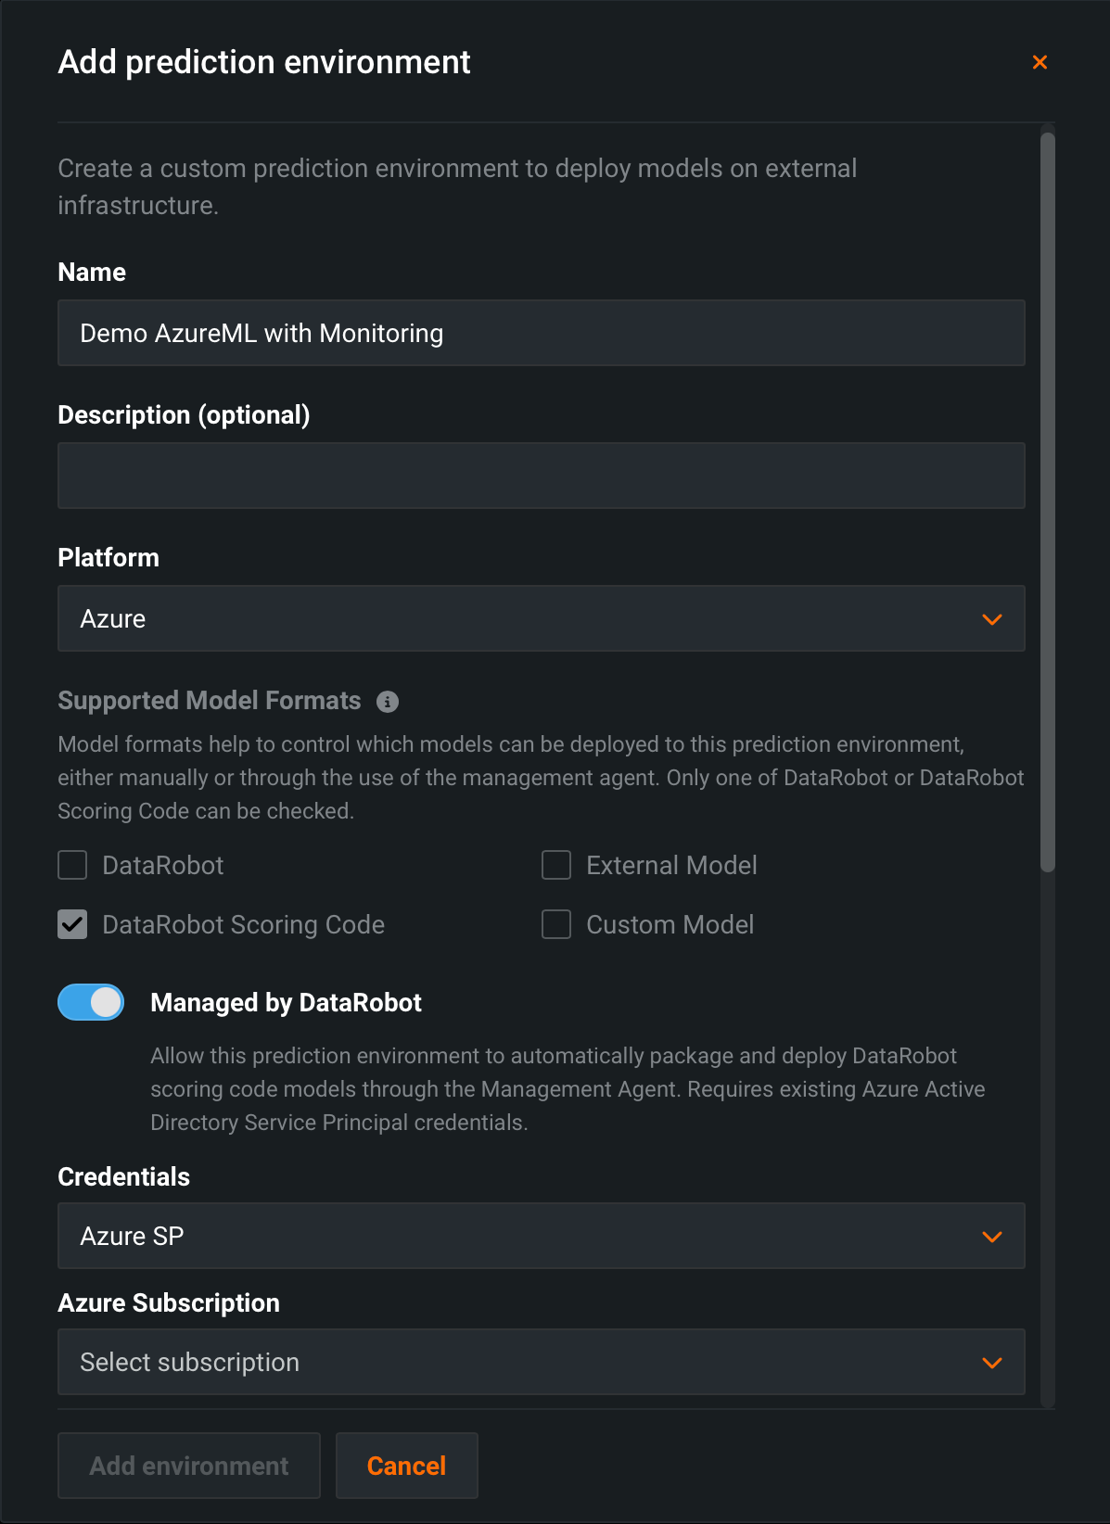This screenshot has width=1110, height=1524.
Task: Focus the Description (optional) text field
Action: point(541,476)
